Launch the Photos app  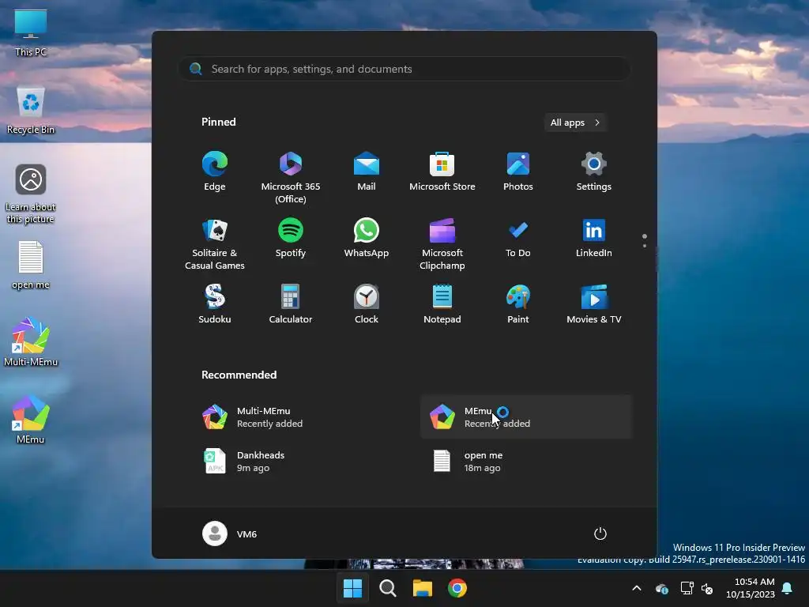[x=518, y=172]
